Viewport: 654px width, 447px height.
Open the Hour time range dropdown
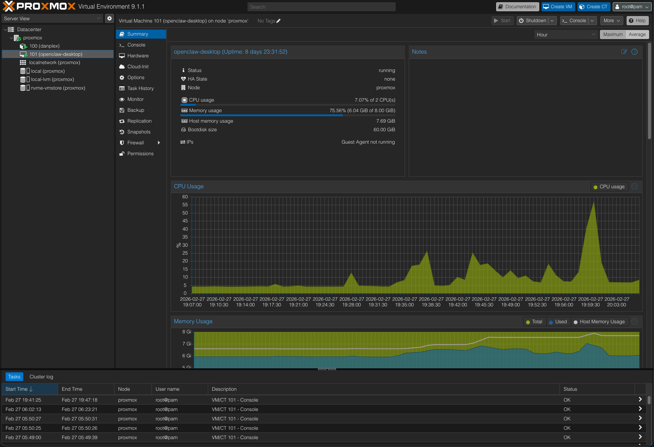coord(566,34)
